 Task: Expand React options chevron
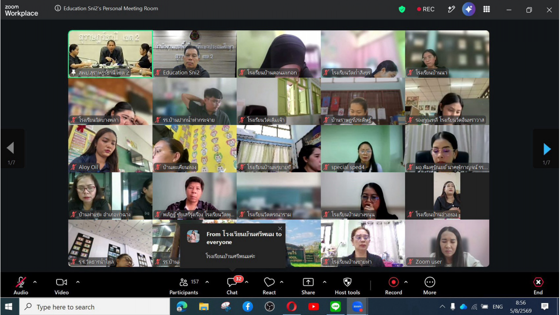click(x=282, y=282)
